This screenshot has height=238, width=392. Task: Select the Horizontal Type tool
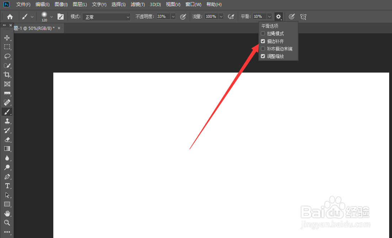7,186
